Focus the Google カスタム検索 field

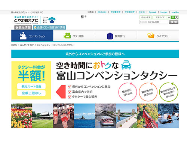154,22
